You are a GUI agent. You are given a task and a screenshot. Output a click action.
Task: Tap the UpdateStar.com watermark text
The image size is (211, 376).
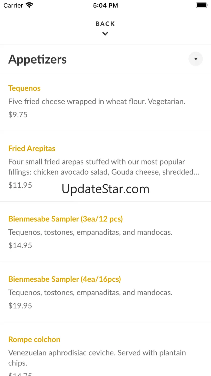pyautogui.click(x=105, y=189)
